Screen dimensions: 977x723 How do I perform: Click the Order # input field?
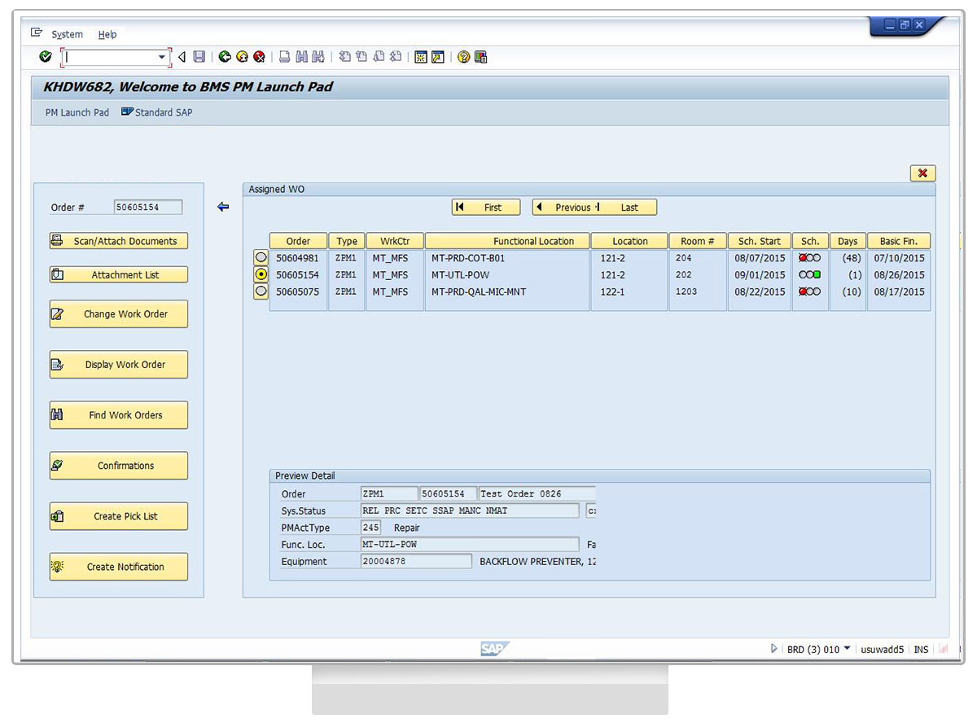148,208
